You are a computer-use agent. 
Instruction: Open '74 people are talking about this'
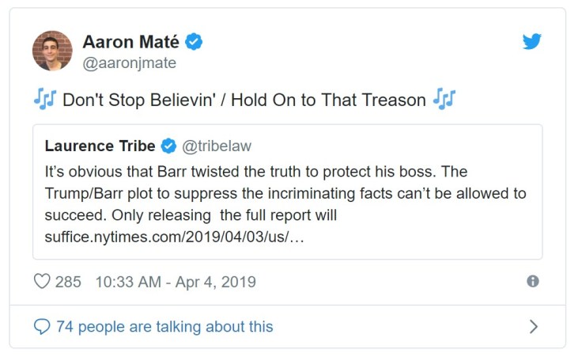pyautogui.click(x=164, y=326)
